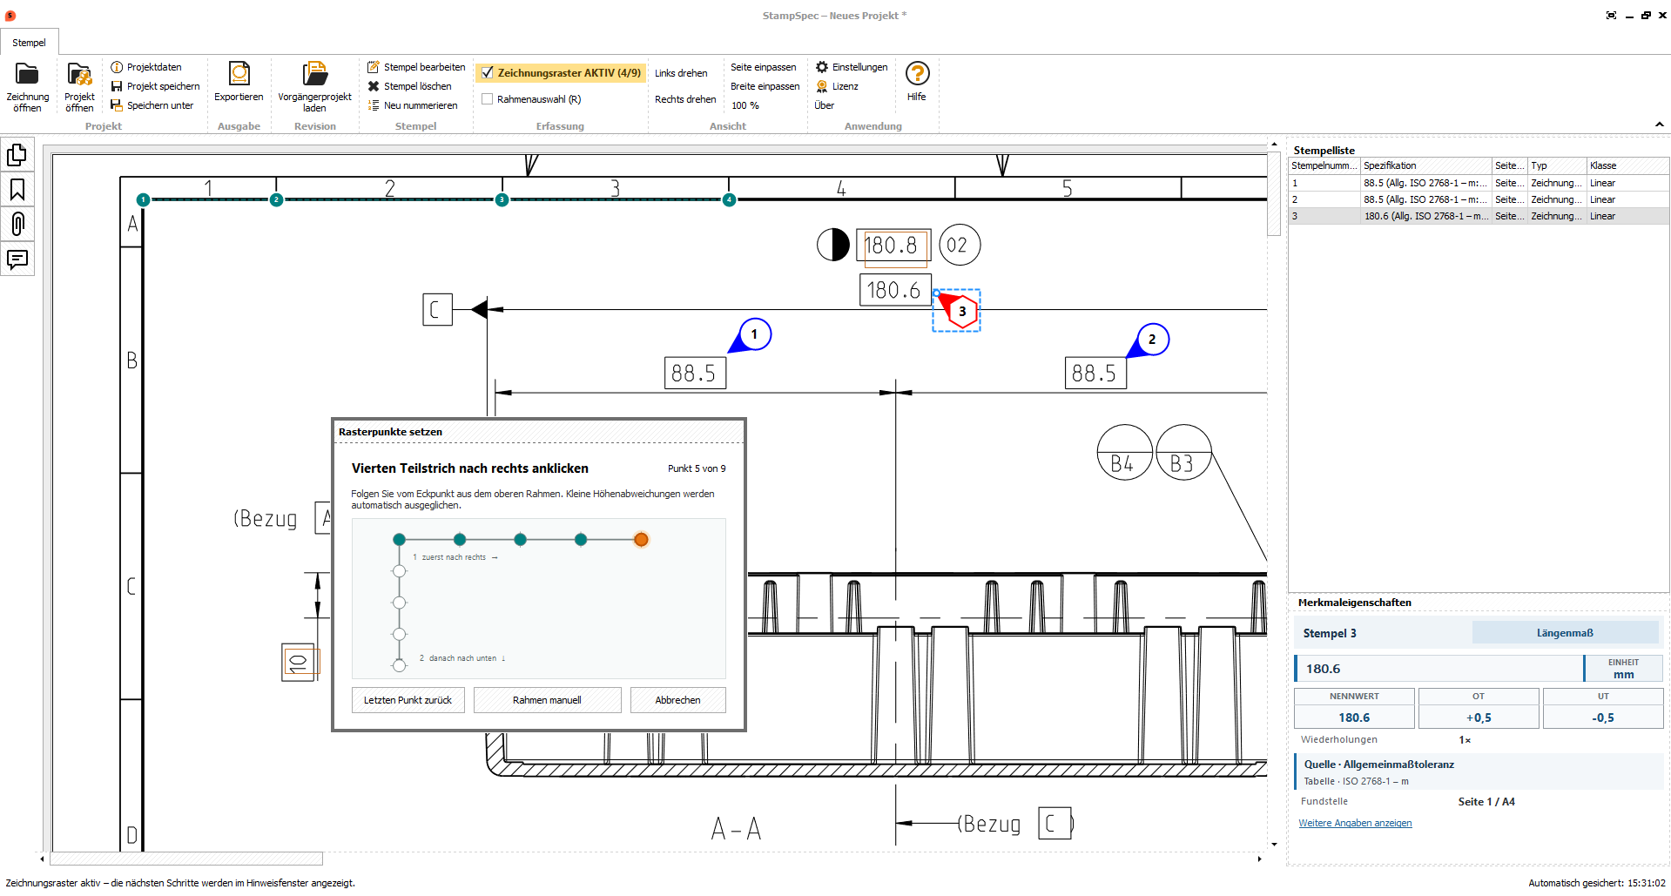Click Stempel löschen
1671x896 pixels.
[409, 86]
